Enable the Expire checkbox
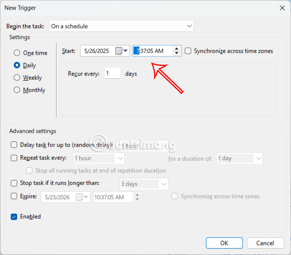 pyautogui.click(x=14, y=196)
